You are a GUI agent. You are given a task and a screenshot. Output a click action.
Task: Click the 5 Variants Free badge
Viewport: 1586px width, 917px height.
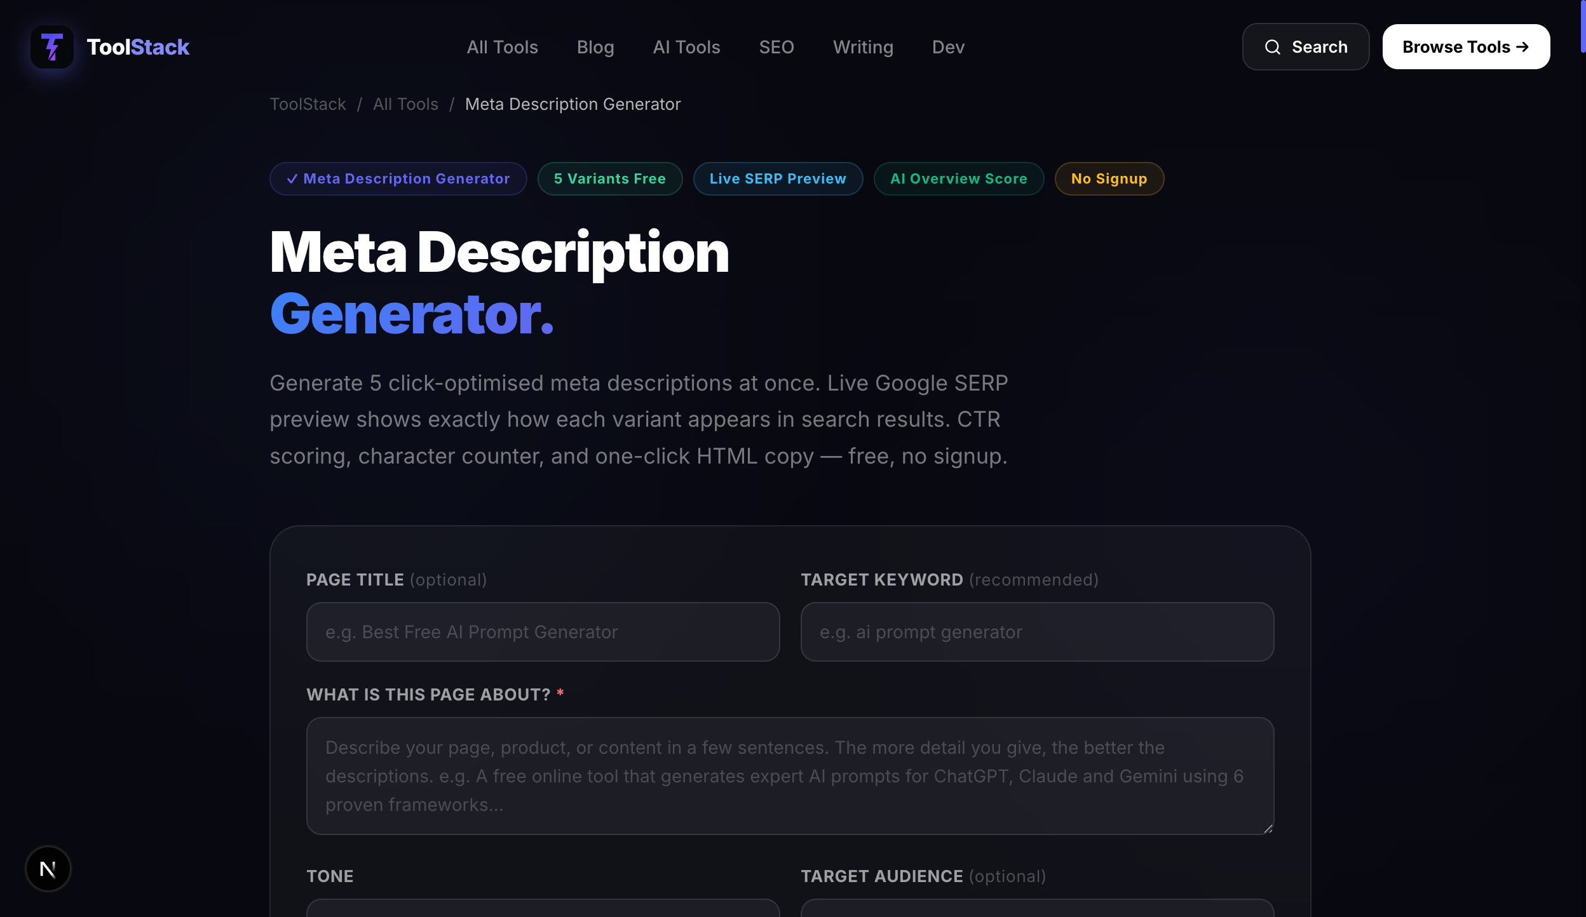610,179
